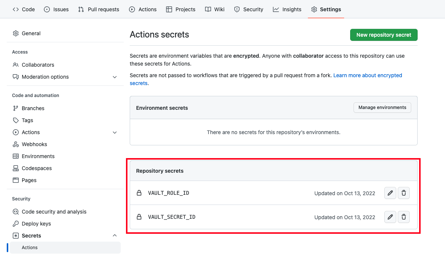The image size is (445, 257).
Task: Open Collaborators settings
Action: point(37,64)
